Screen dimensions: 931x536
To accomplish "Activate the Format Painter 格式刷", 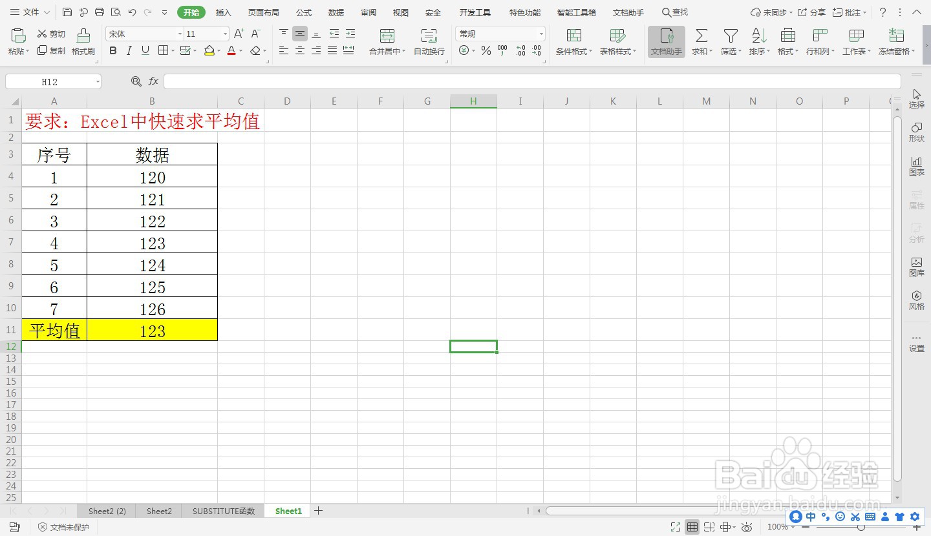I will pos(83,41).
